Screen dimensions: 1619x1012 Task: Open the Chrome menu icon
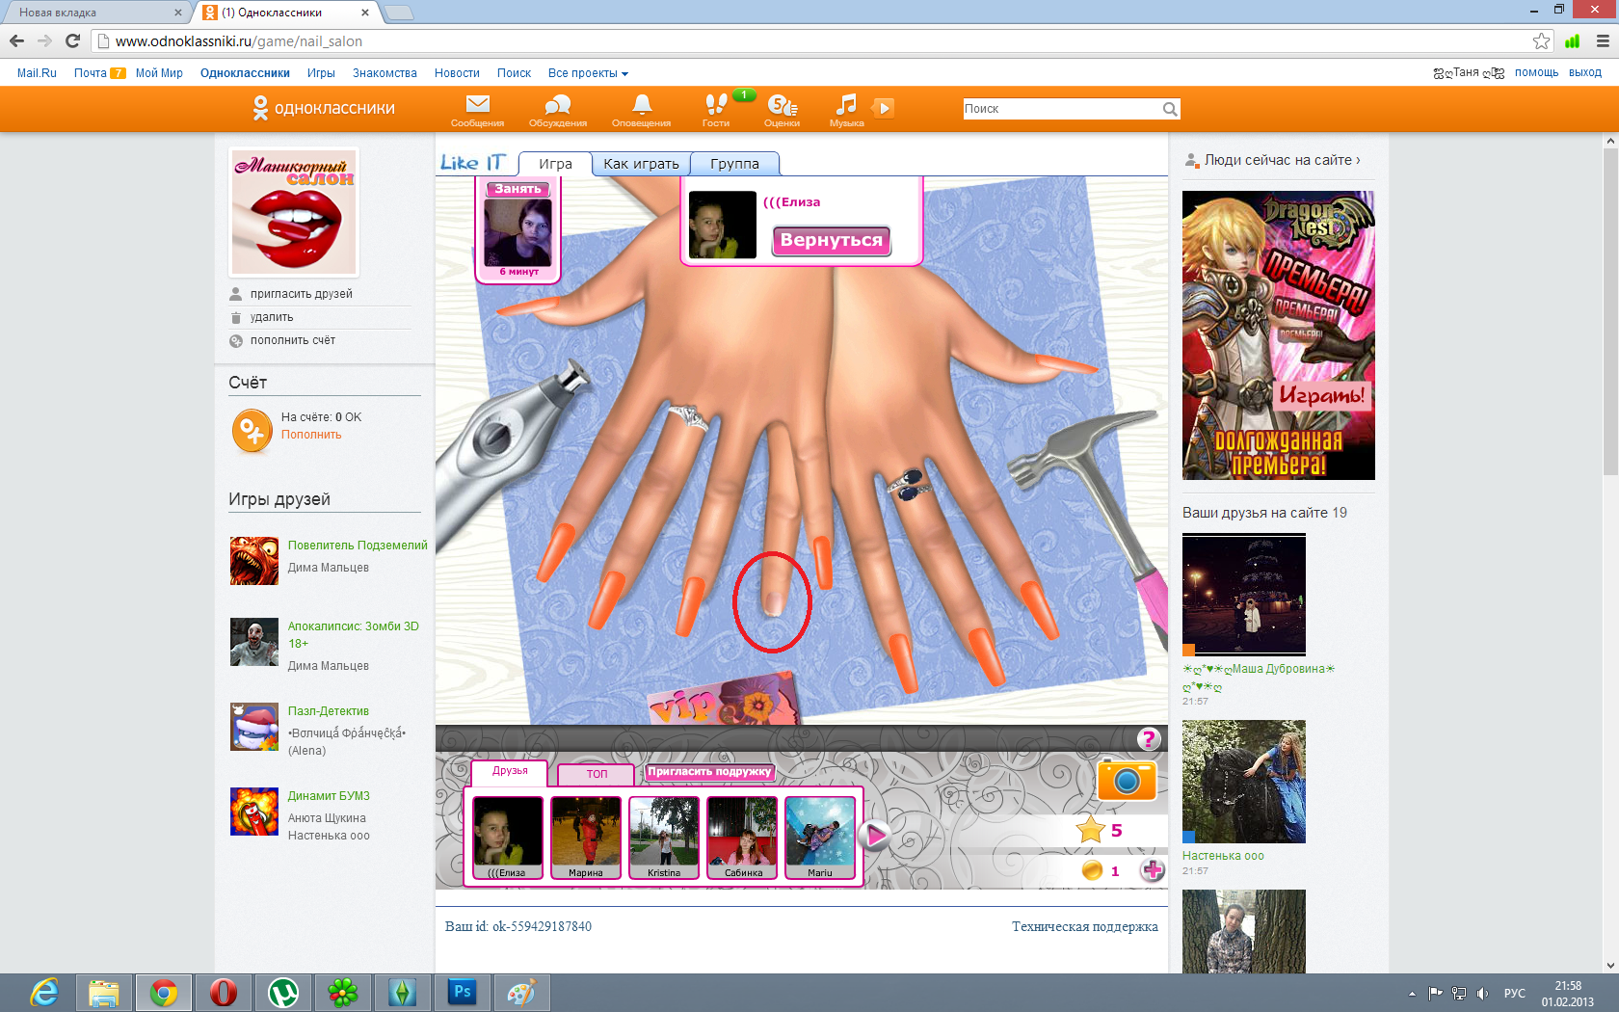point(1603,41)
